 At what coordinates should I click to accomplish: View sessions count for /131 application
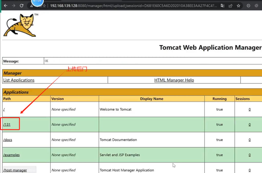pos(249,125)
